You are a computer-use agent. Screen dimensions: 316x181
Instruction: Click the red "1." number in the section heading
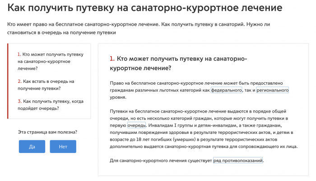click(112, 59)
